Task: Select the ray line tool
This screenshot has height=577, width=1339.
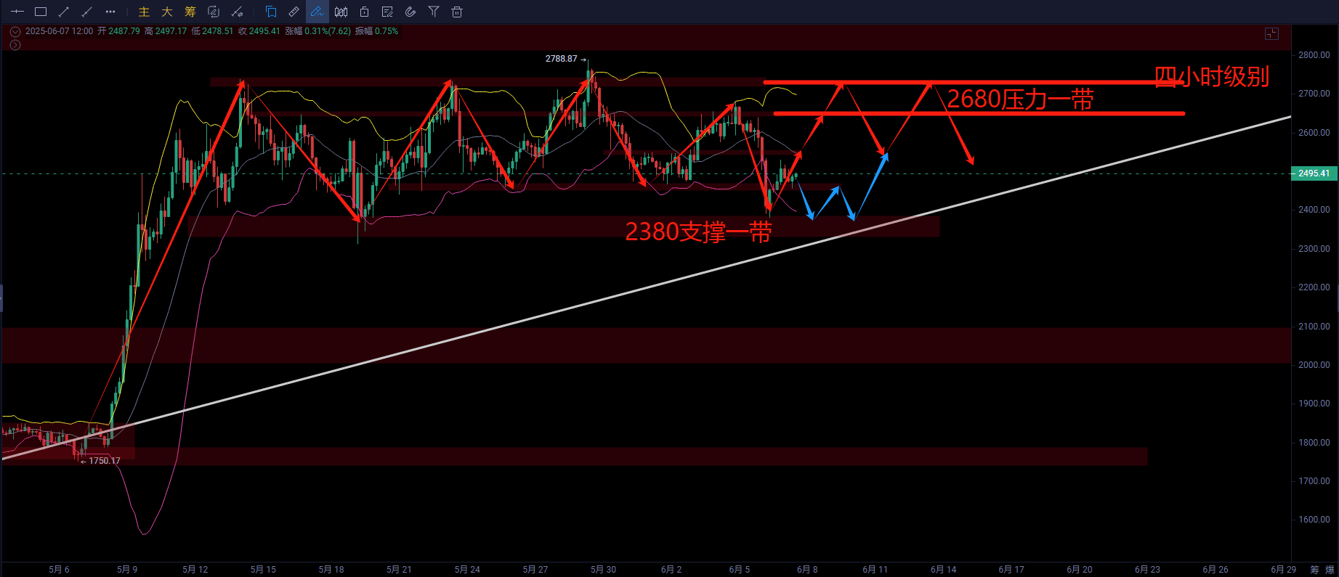Action: pos(87,12)
